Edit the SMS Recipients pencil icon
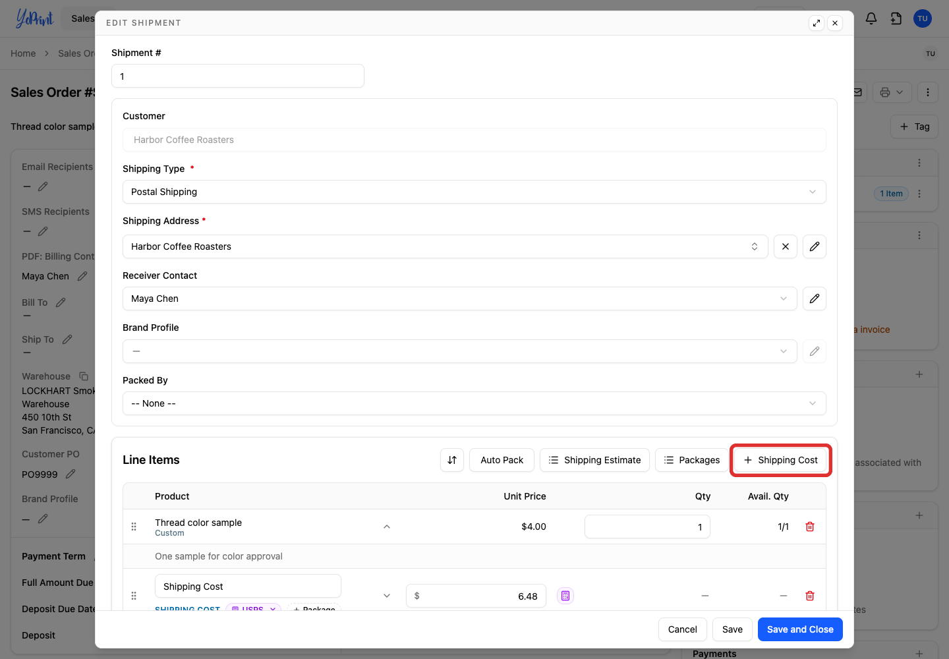Screen dimensions: 949x659 pos(43,231)
